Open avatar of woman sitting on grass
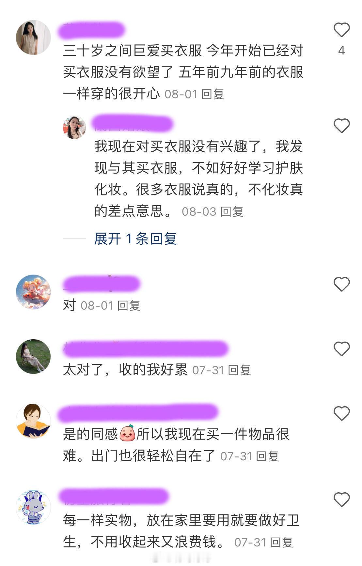362x566 pixels. [33, 356]
